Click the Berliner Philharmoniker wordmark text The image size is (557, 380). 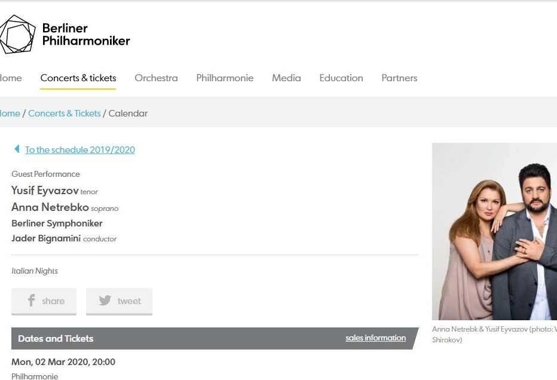tap(86, 35)
